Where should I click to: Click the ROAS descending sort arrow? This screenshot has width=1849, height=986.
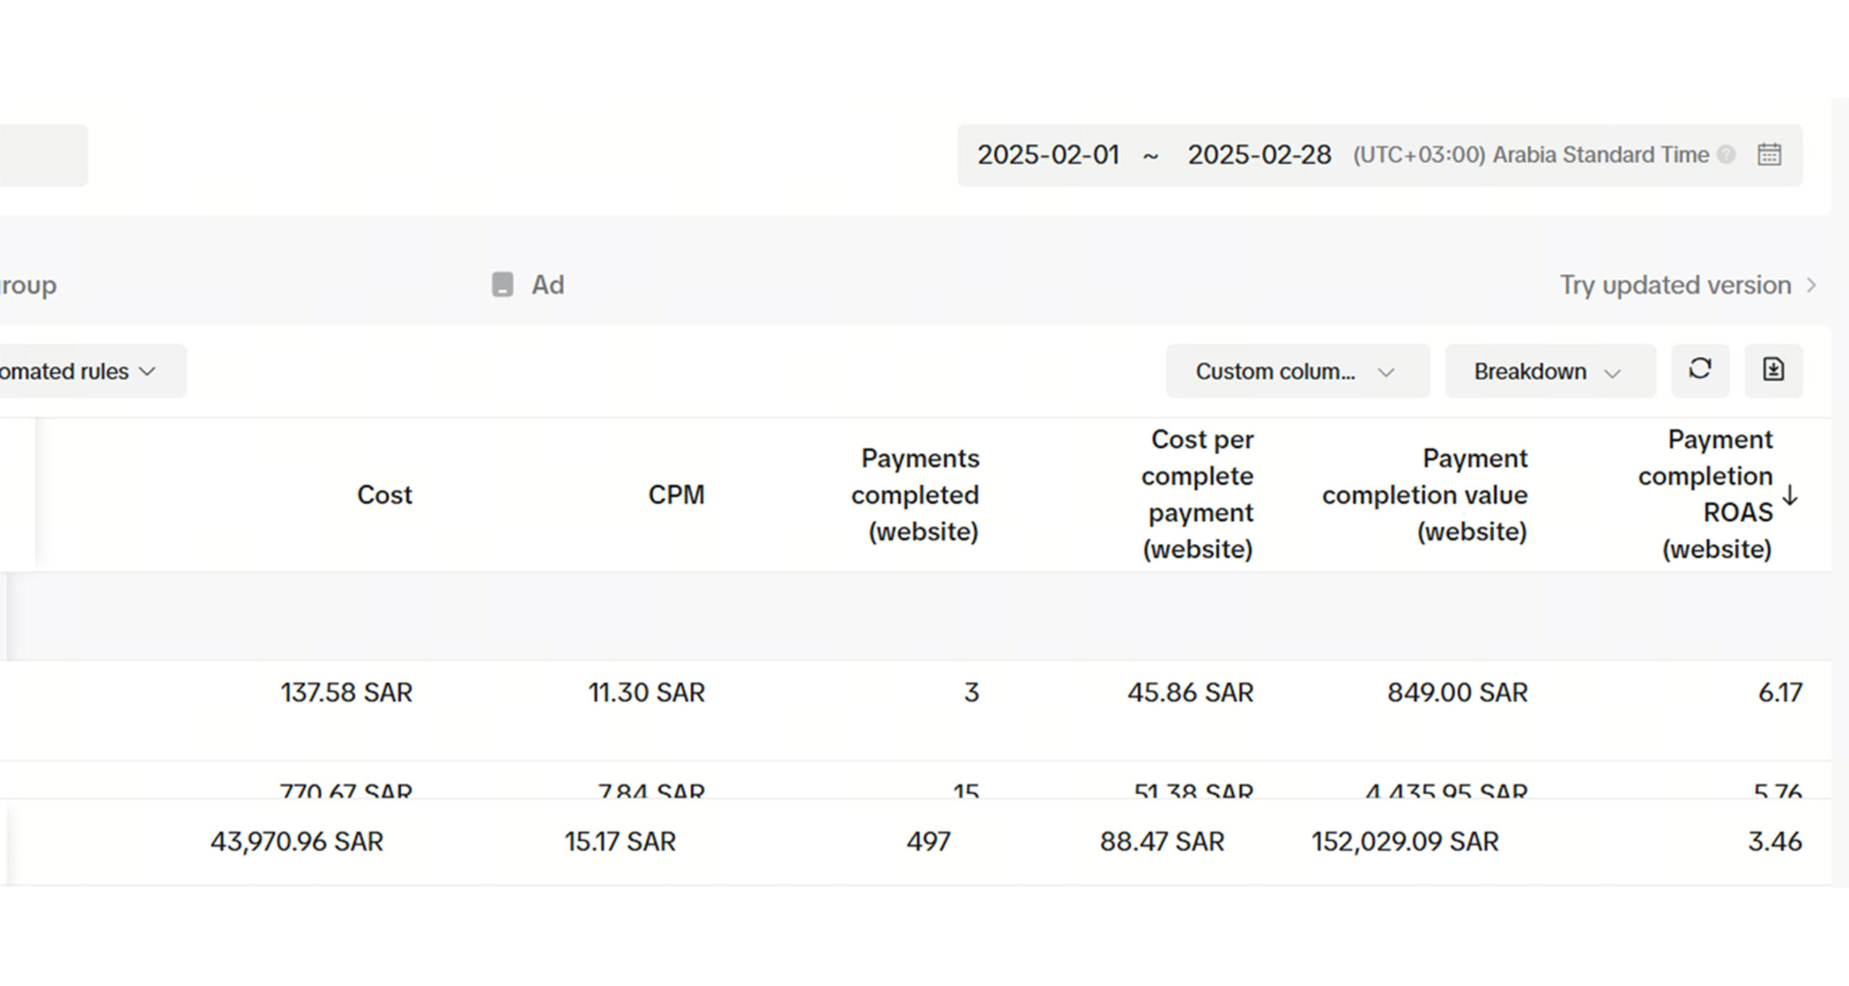pyautogui.click(x=1790, y=496)
